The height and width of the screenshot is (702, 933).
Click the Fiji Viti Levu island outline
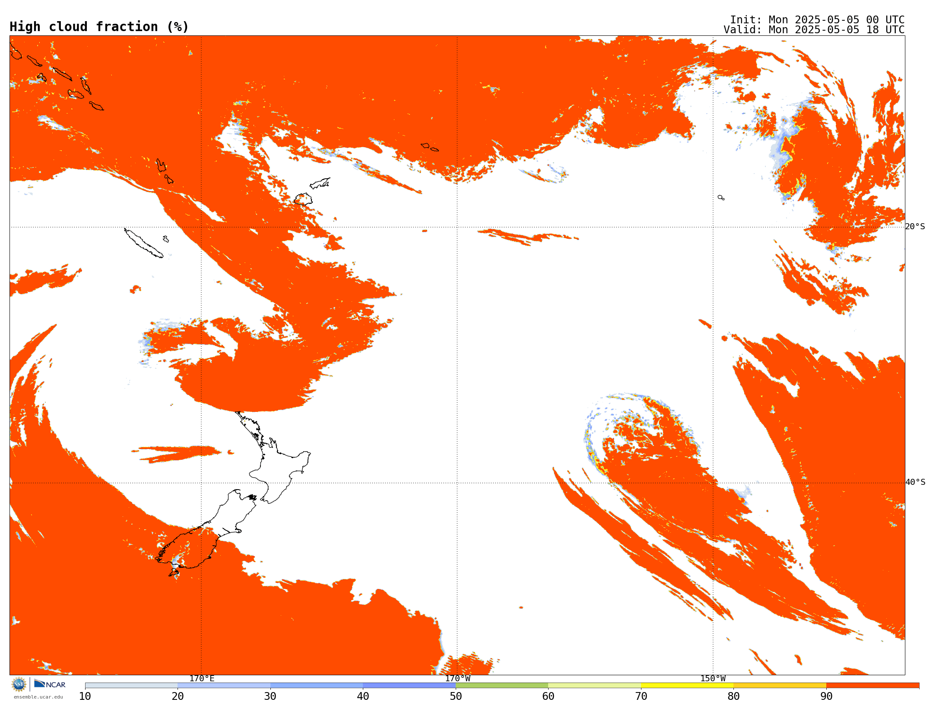click(303, 199)
